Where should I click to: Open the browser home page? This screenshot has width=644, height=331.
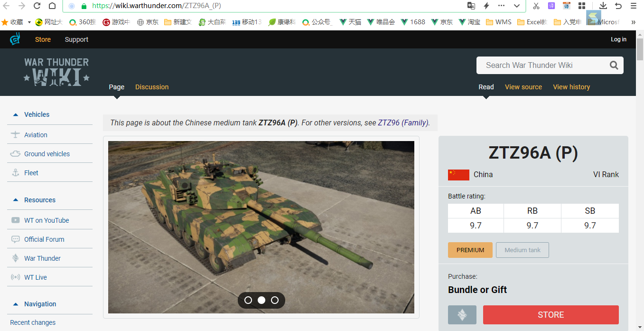(x=52, y=6)
